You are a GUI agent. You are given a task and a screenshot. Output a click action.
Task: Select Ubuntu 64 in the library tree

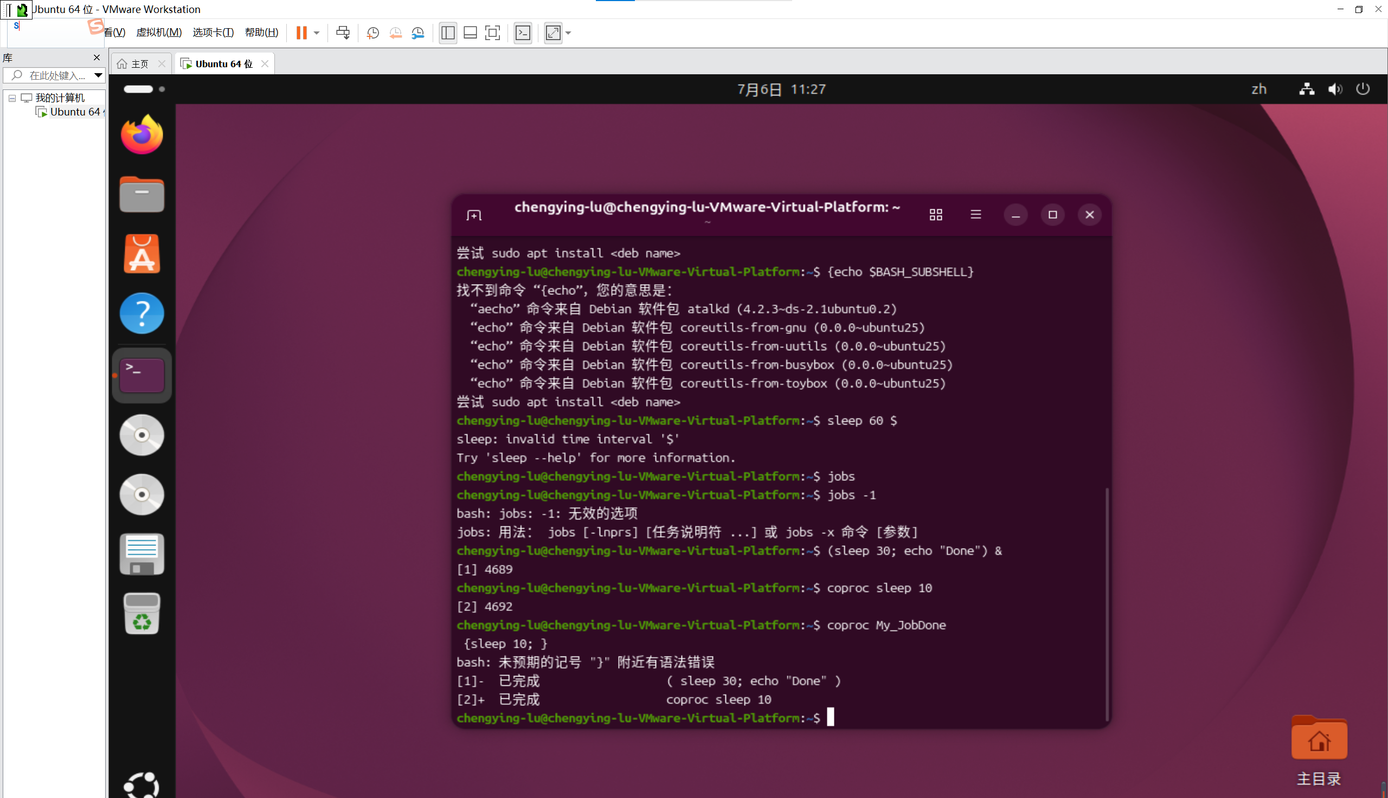pyautogui.click(x=75, y=112)
